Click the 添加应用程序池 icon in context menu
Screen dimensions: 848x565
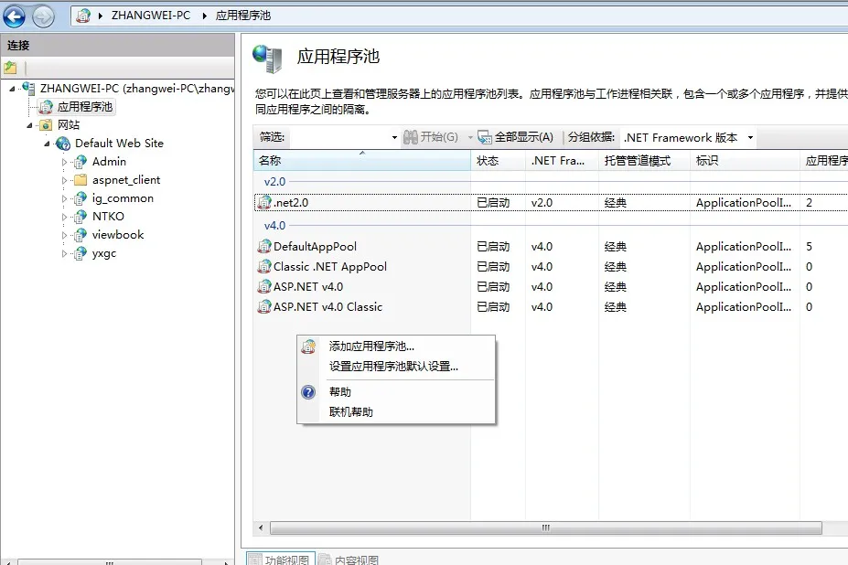pyautogui.click(x=307, y=346)
